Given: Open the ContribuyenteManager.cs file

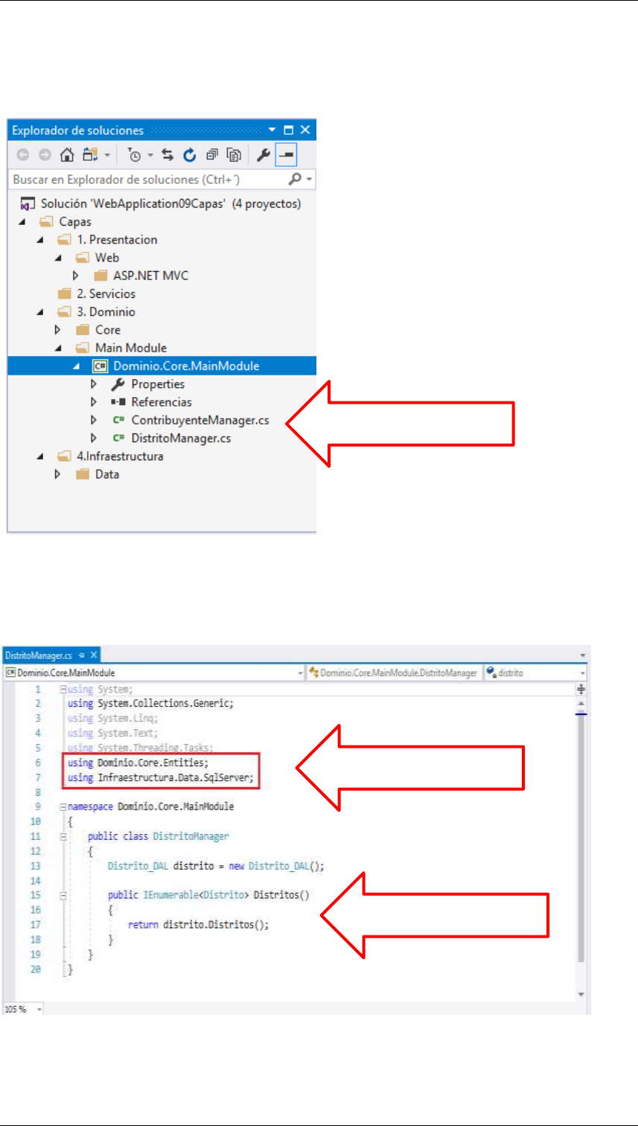Looking at the screenshot, I should 200,420.
